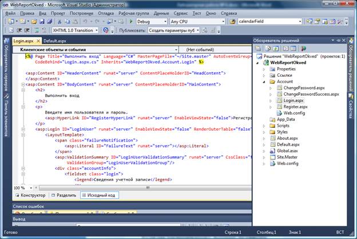The width and height of the screenshot is (357, 239).
Task: Click the Find in Files icon beside calendarField
Action: click(x=232, y=22)
